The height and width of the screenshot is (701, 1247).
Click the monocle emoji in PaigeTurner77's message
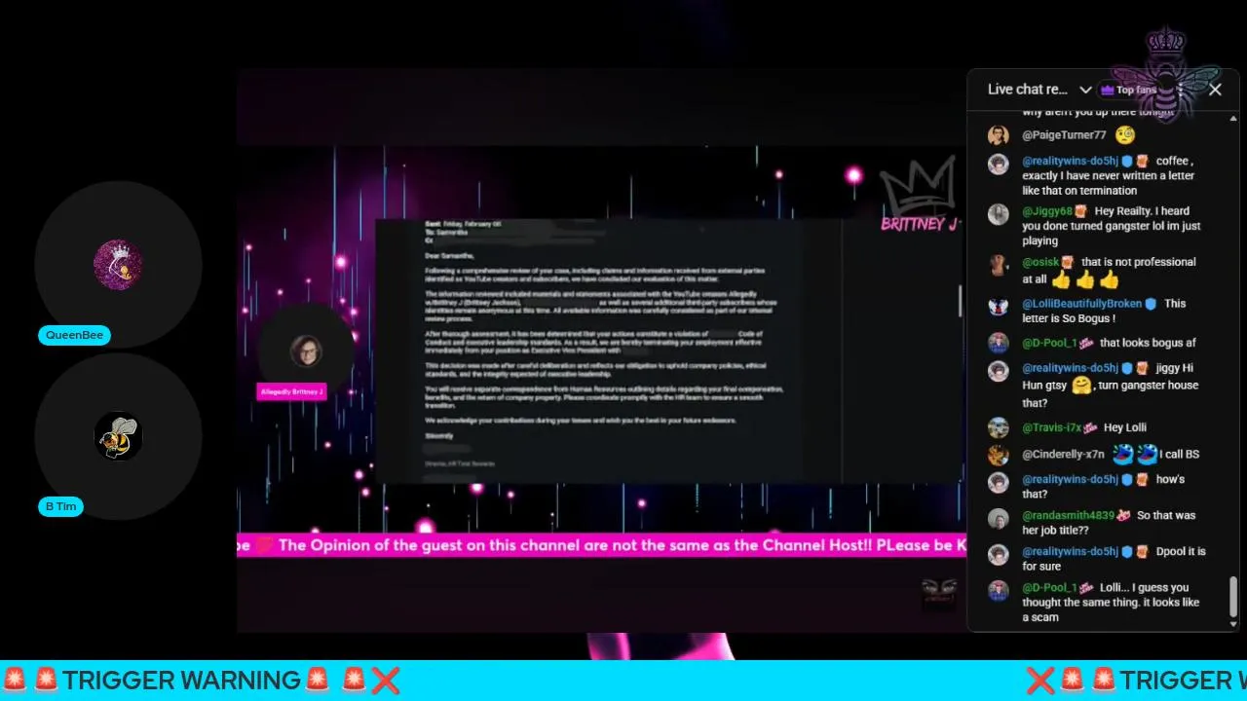pyautogui.click(x=1125, y=135)
